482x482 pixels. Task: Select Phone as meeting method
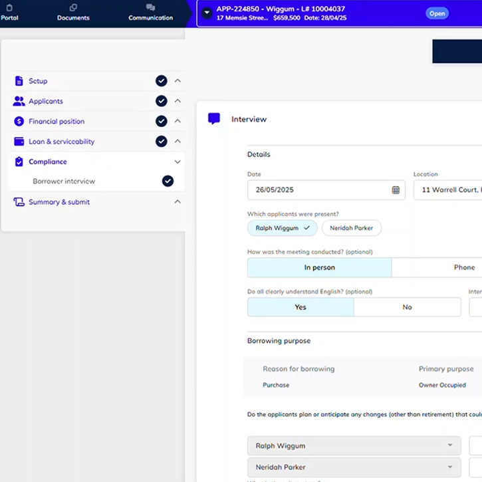tap(463, 268)
